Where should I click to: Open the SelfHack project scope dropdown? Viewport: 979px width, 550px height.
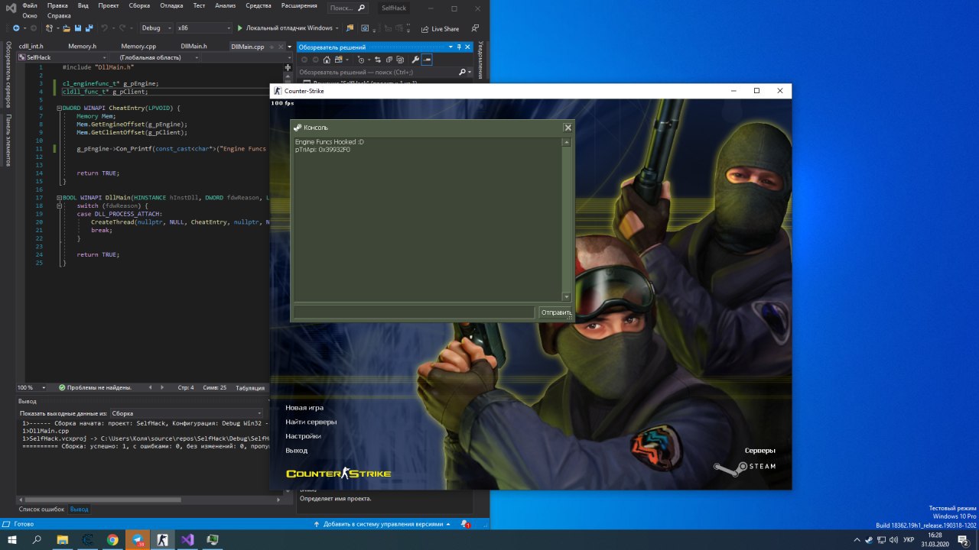coord(62,57)
